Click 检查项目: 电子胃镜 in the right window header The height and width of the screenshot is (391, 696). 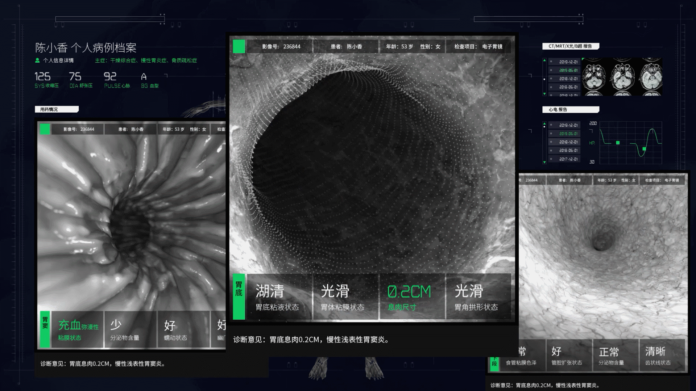[x=662, y=180]
